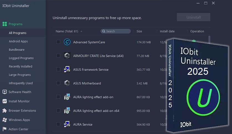Click the Uninstall button
This screenshot has height=134, width=232.
click(x=193, y=17)
